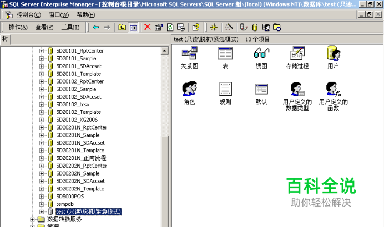The height and width of the screenshot is (227, 384).
Task: Open 用户定义的数据类型 icon
Action: coord(297,89)
